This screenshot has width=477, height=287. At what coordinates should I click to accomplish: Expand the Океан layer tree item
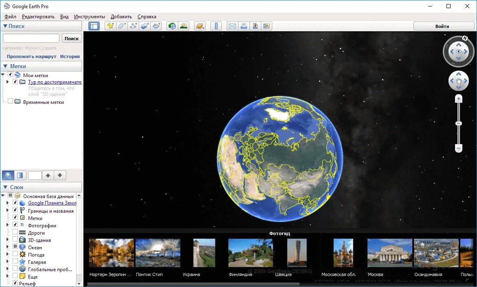[x=7, y=247]
